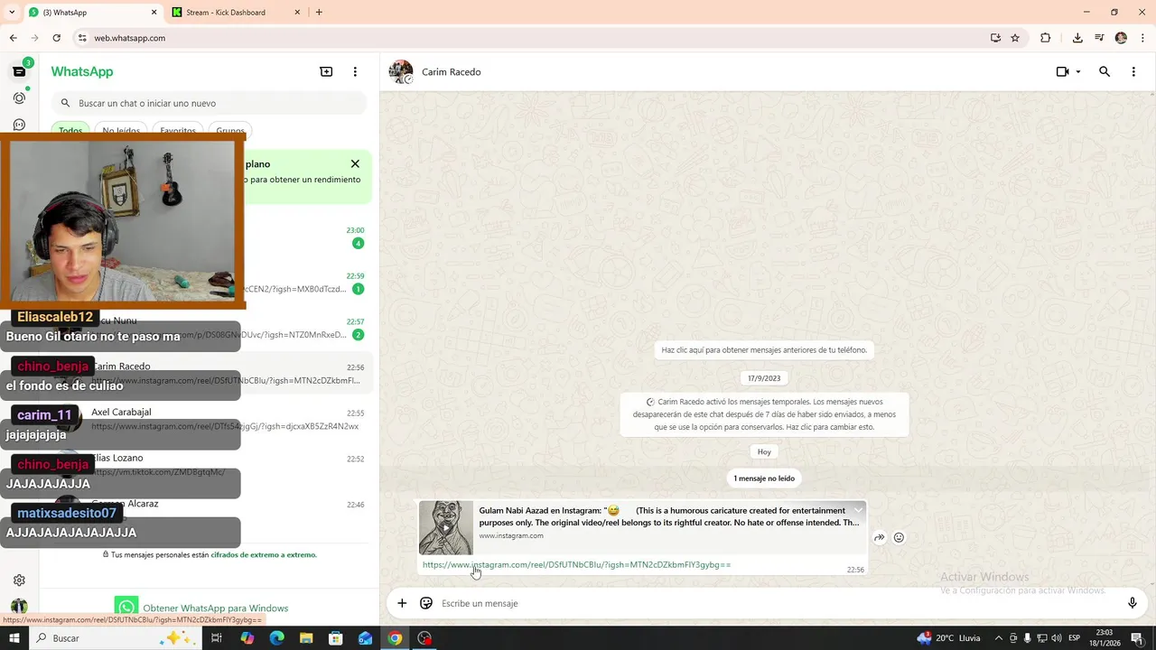Open browser extensions icon

pyautogui.click(x=1046, y=38)
